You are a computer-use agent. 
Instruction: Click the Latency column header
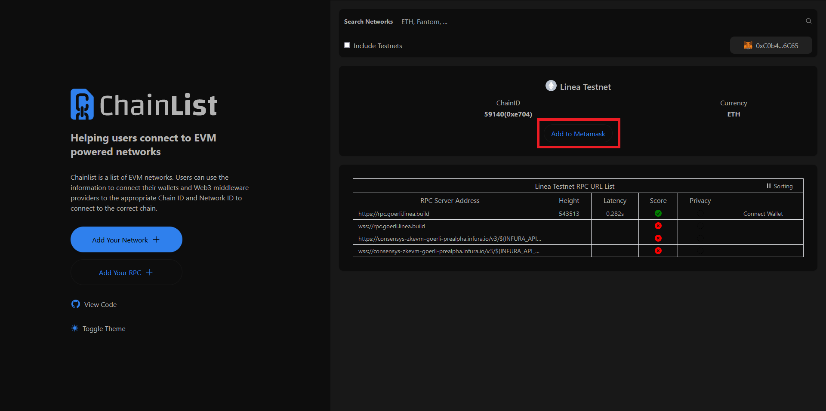click(614, 200)
